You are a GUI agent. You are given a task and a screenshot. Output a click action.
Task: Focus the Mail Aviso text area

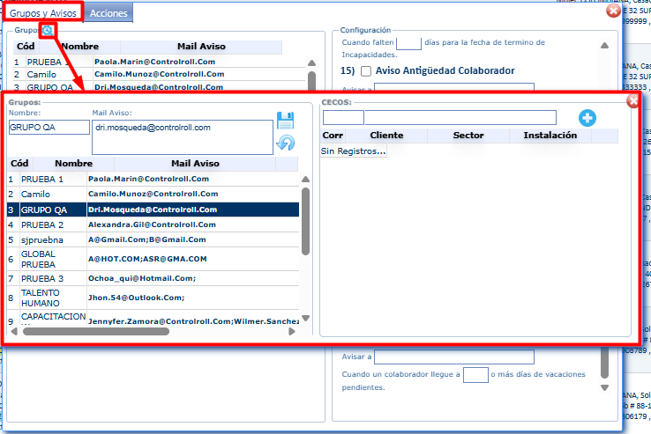pos(181,136)
